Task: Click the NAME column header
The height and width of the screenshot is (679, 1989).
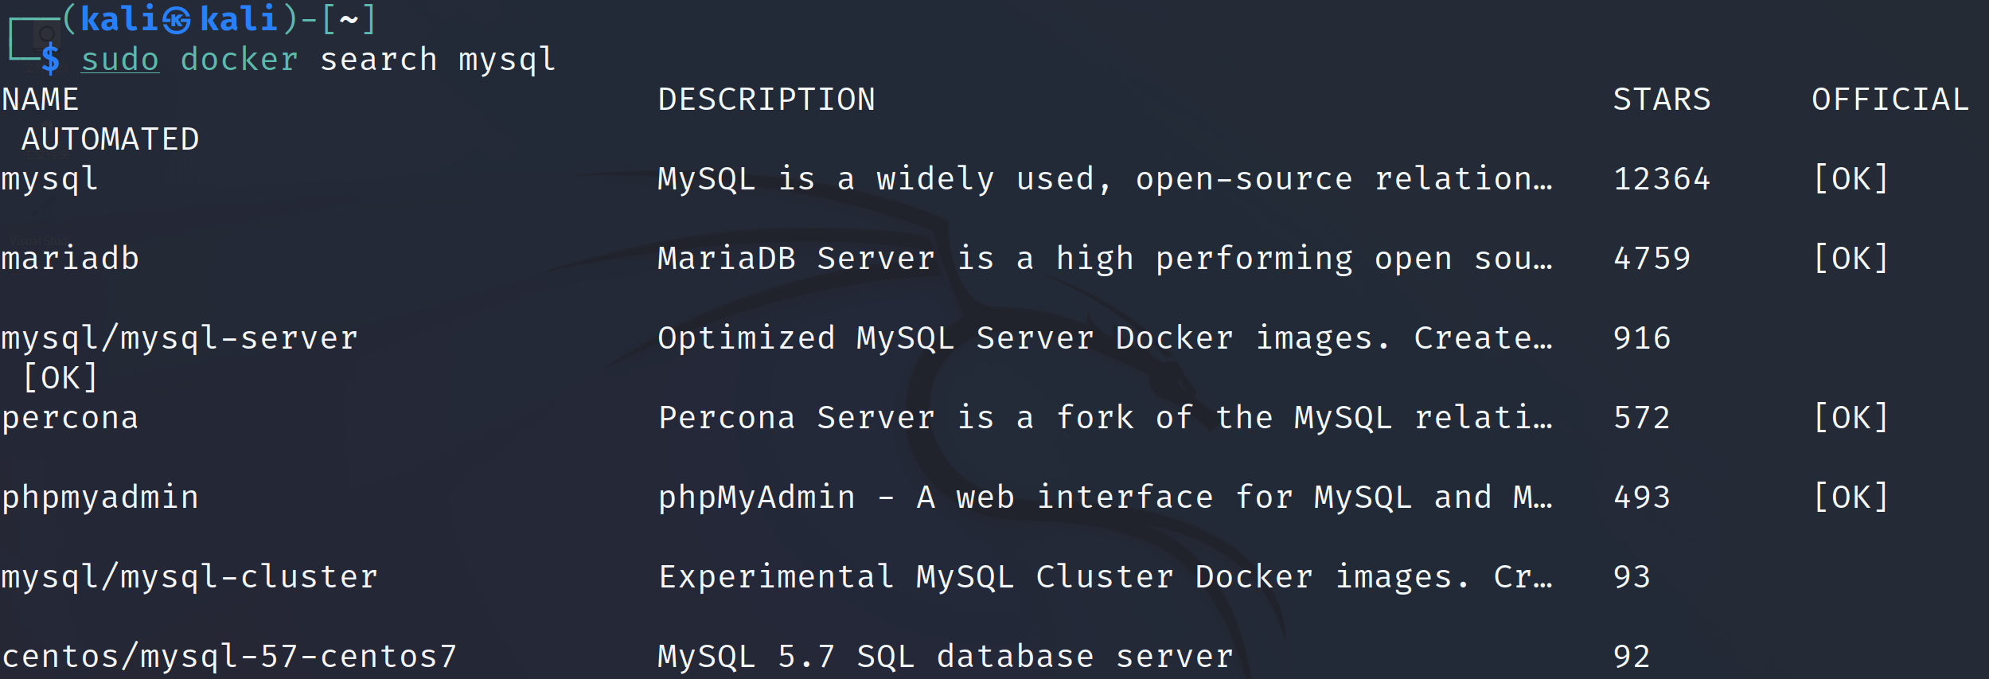Action: [41, 100]
